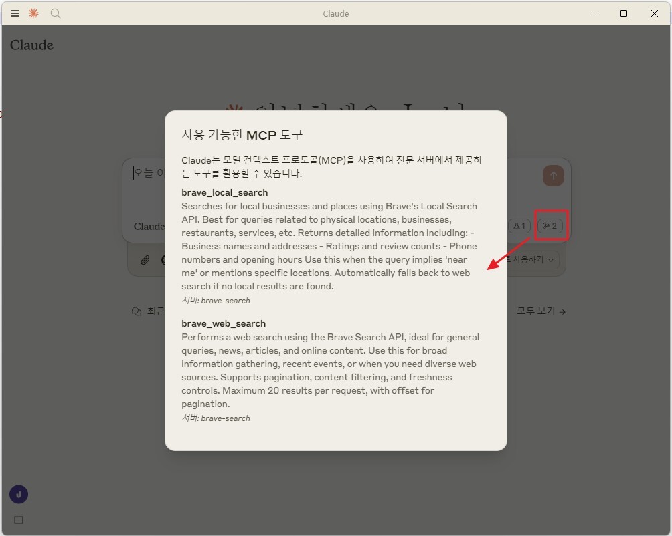The image size is (672, 536).
Task: Click the MCP tools hammer icon button
Action: tap(550, 225)
